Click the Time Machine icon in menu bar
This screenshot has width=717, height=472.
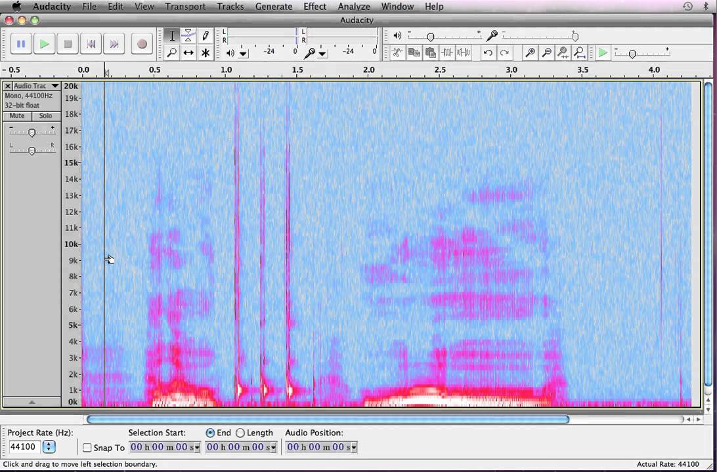[687, 7]
